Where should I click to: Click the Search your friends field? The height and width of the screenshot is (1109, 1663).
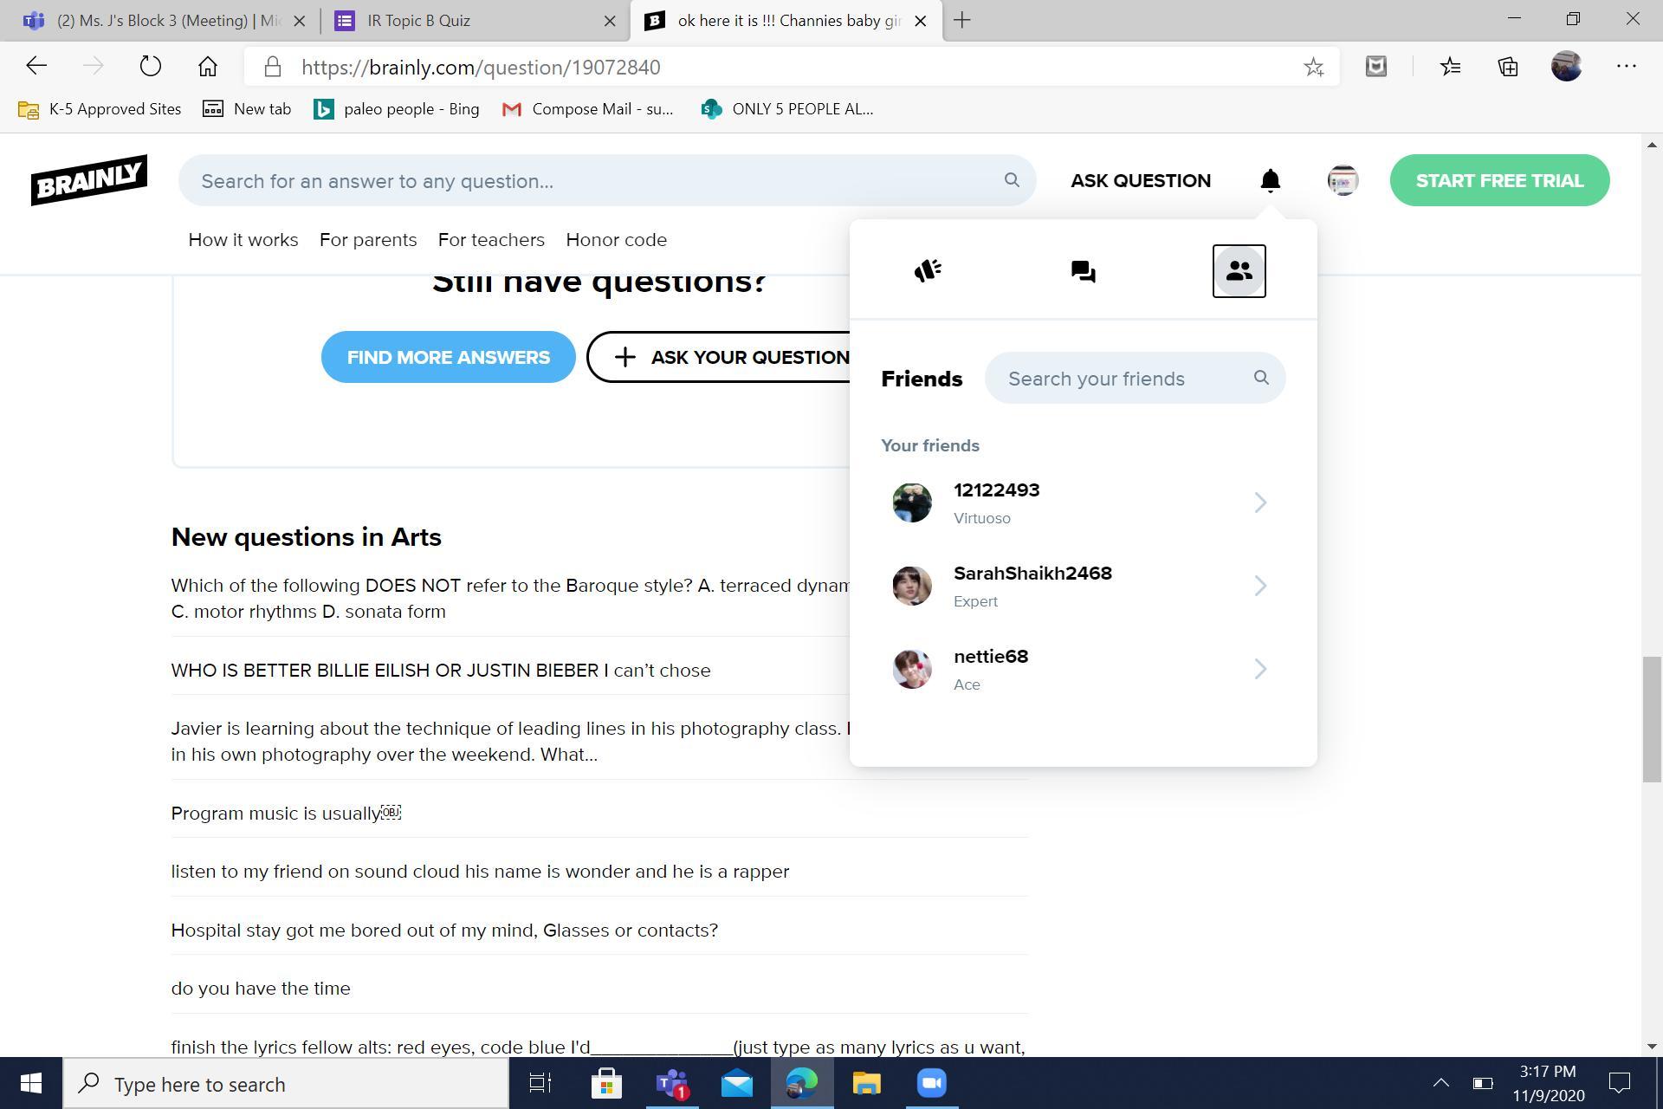click(1122, 379)
